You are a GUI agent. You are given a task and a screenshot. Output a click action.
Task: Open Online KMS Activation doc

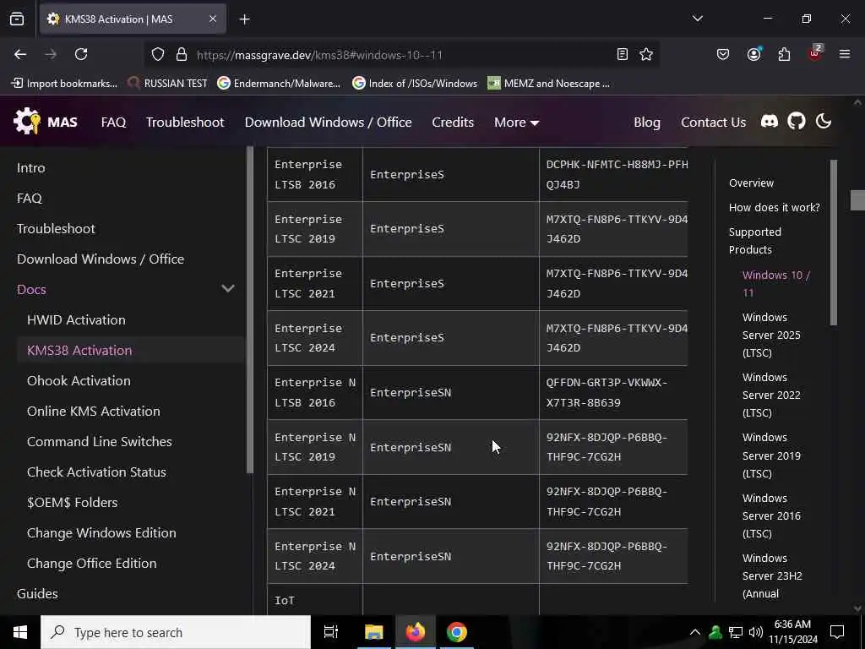(93, 412)
